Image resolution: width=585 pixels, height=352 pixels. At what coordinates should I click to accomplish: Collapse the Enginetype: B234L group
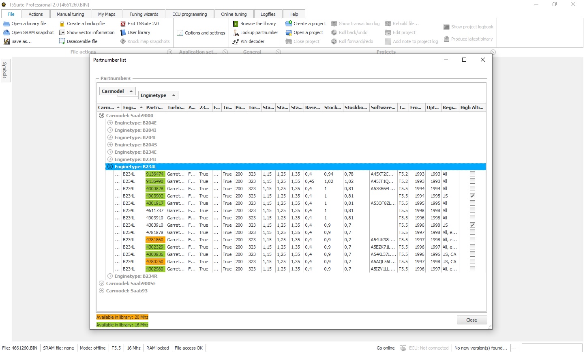coord(110,167)
